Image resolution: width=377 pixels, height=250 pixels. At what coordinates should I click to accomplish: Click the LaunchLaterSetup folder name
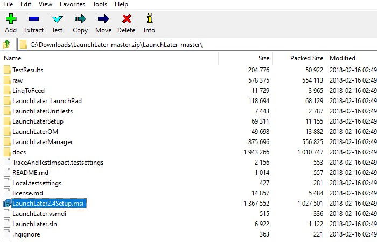coord(38,121)
